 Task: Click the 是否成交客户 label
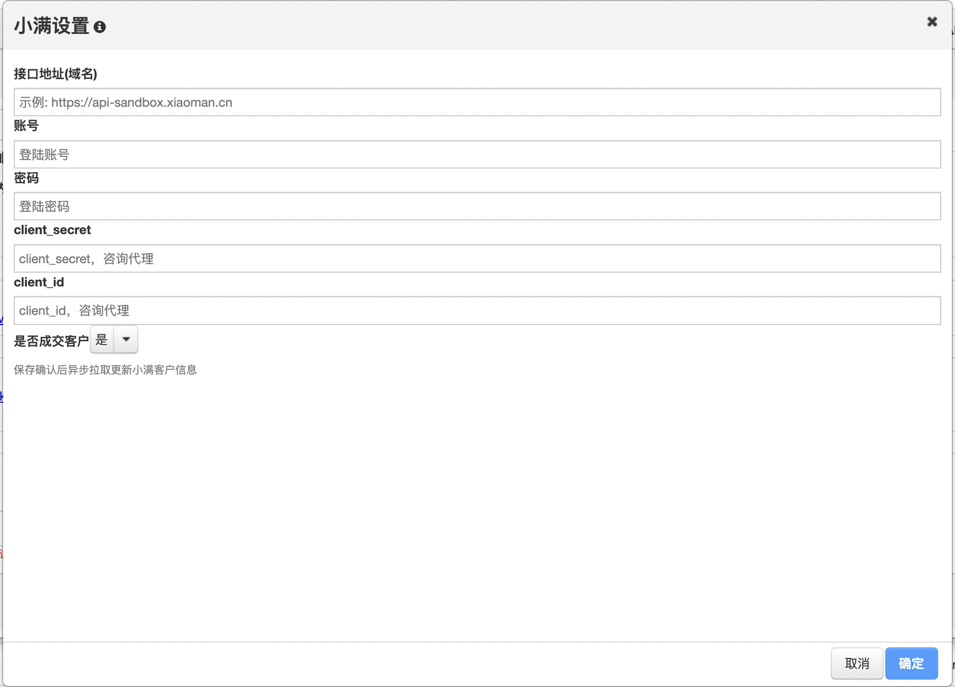point(51,341)
